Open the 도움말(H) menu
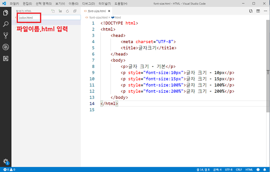 [121, 4]
